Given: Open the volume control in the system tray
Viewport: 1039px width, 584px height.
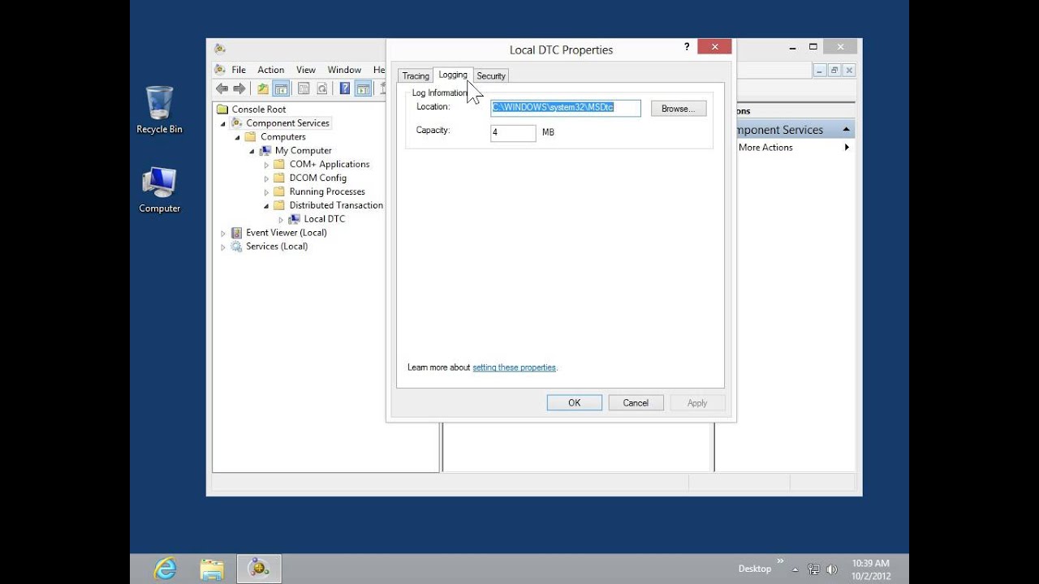Looking at the screenshot, I should (x=831, y=569).
